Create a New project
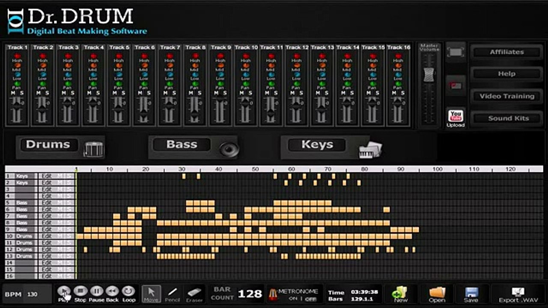The height and width of the screenshot is (308, 548). (400, 294)
